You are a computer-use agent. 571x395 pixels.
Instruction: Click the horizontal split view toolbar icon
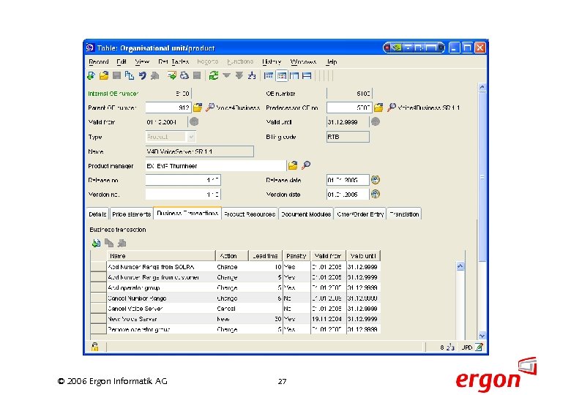[x=307, y=75]
